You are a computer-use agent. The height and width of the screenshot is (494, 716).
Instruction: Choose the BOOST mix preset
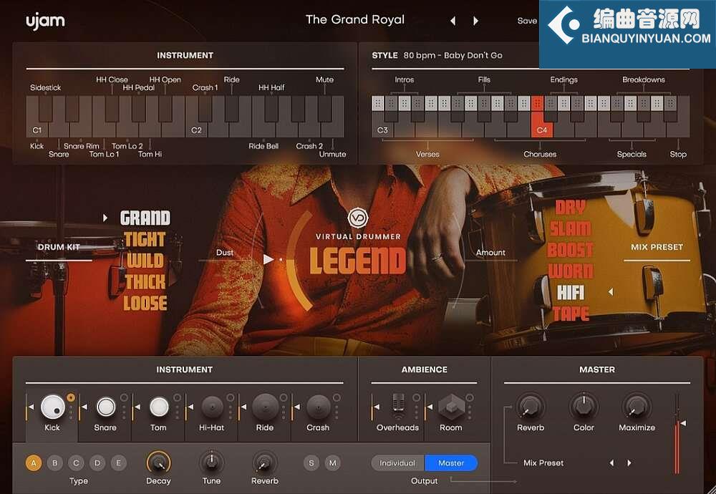[x=571, y=250]
